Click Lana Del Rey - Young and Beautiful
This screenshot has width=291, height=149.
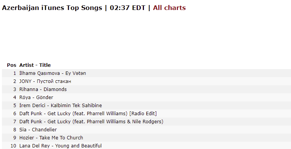[x=61, y=146]
